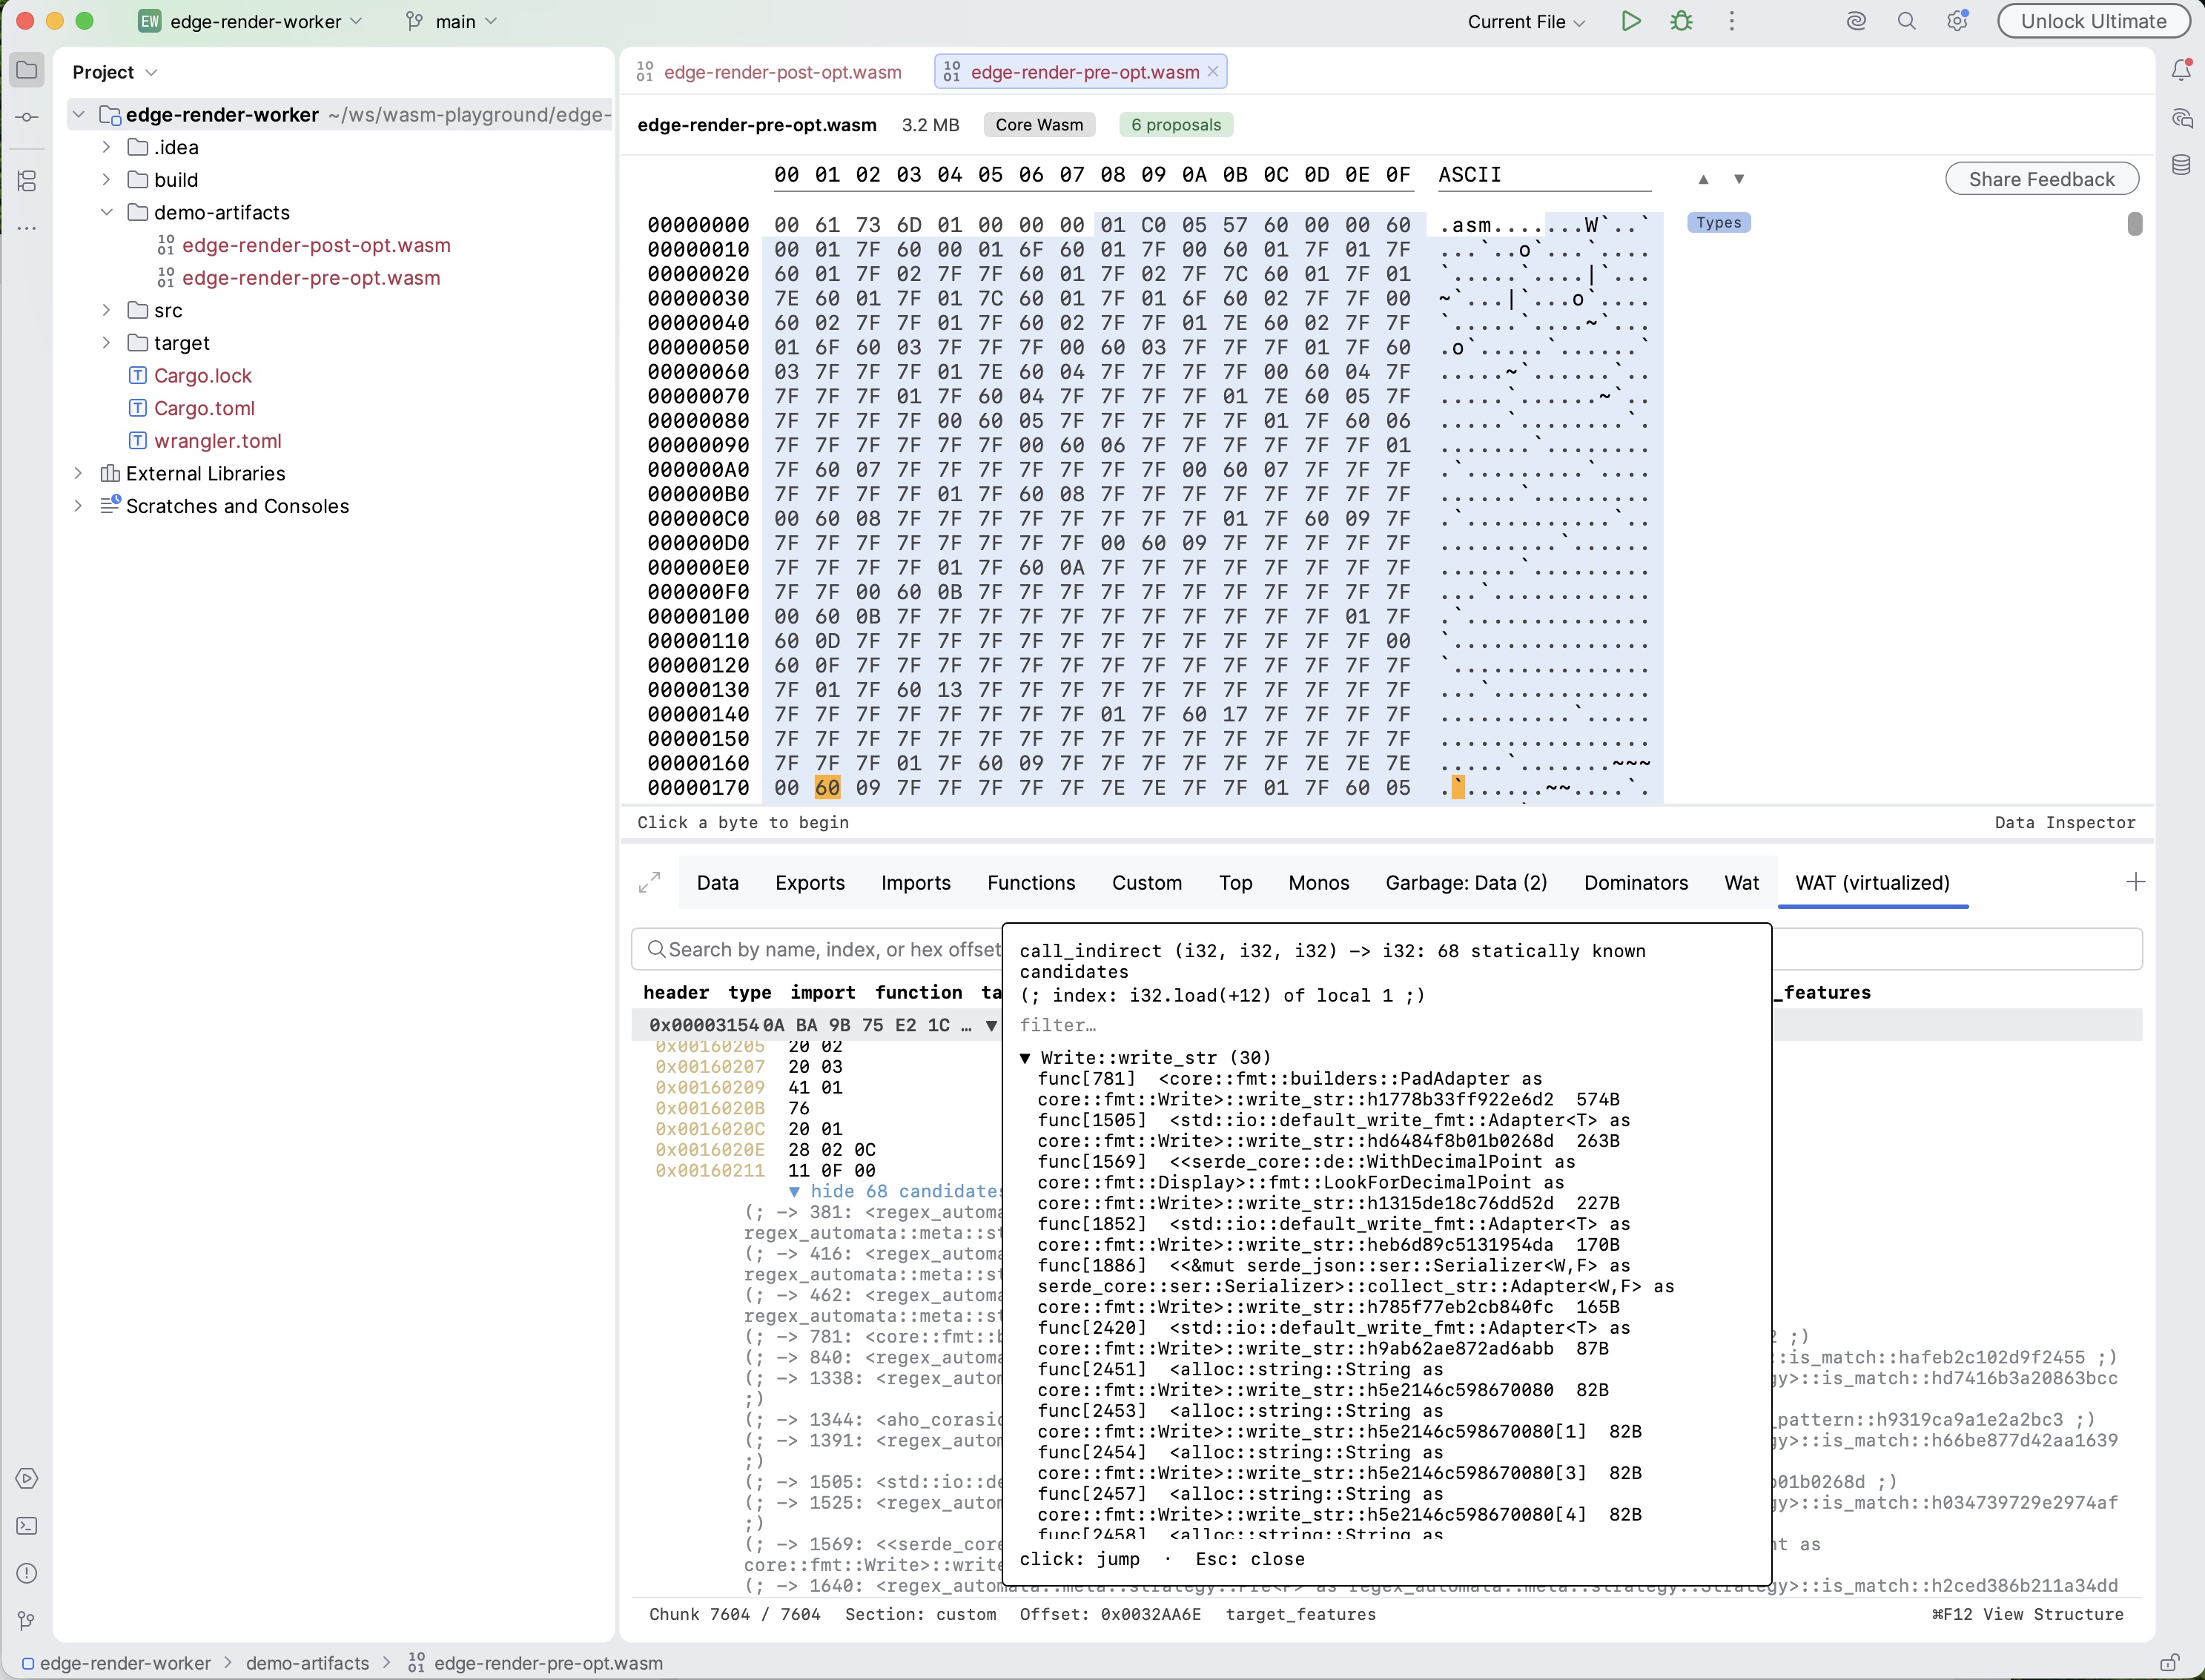Switch to the Imports tab
The height and width of the screenshot is (1680, 2205).
coord(915,882)
